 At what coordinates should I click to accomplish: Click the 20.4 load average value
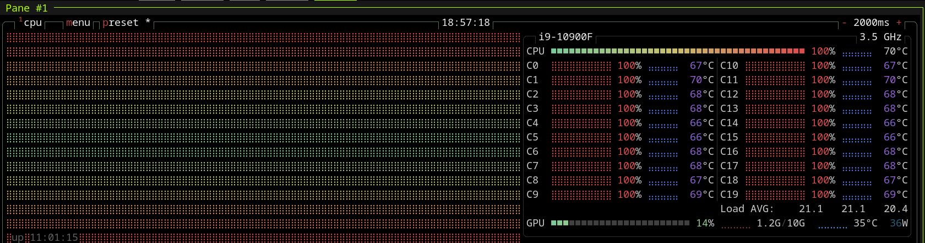895,209
